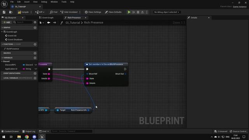Click the Rich Presence Info output pin
This screenshot has width=249, height=140.
(x=89, y=110)
